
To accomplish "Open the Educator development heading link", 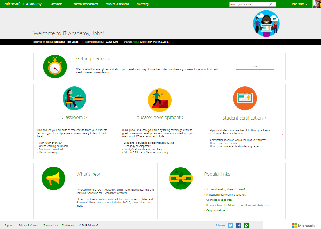I will click(x=159, y=117).
